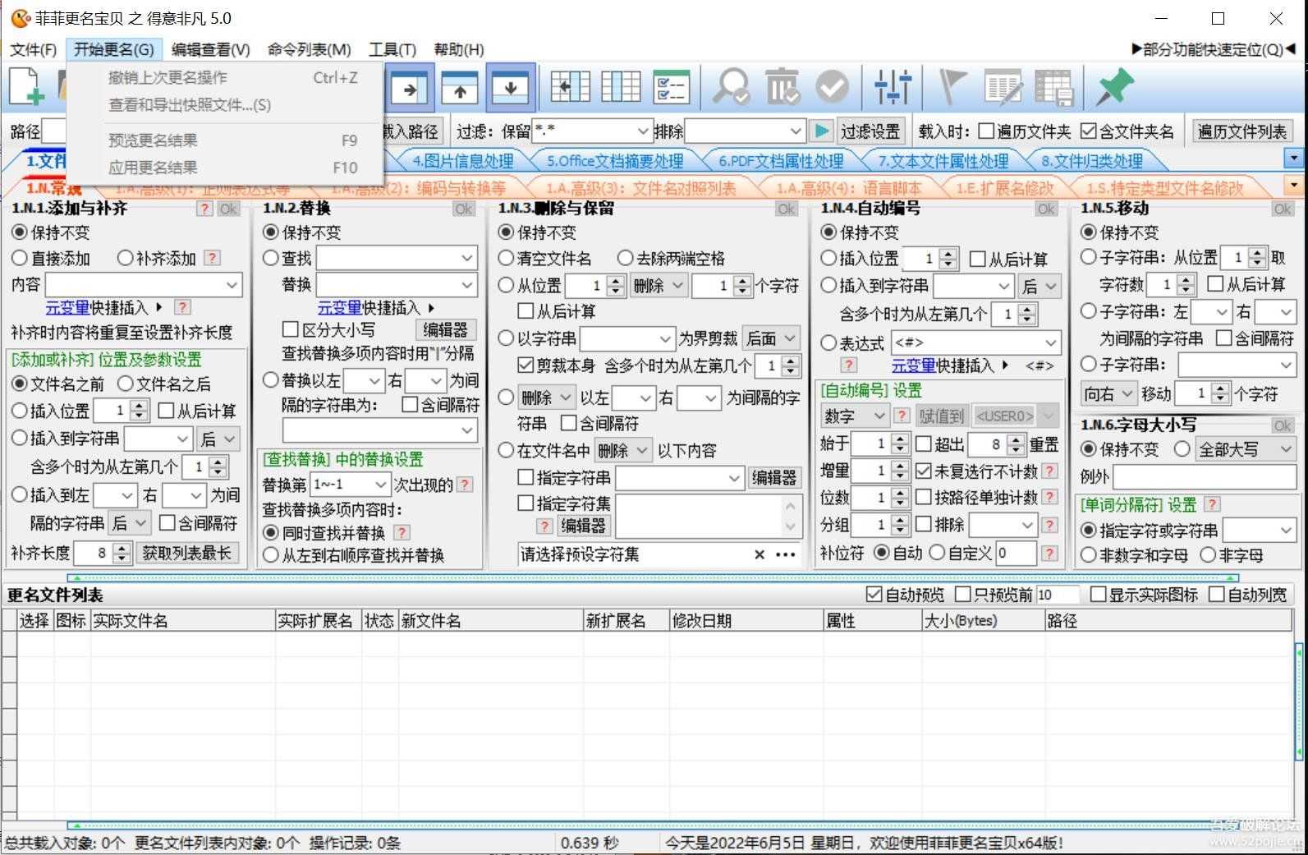The width and height of the screenshot is (1308, 855).
Task: Open the 文件(F) menu
Action: [34, 49]
